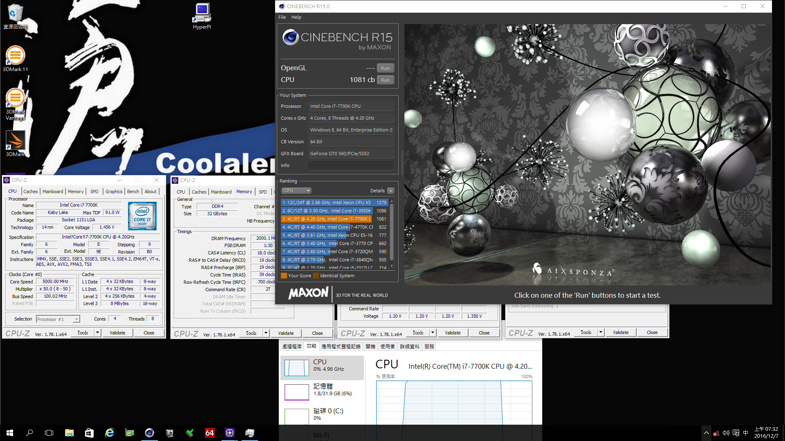The width and height of the screenshot is (785, 441).
Task: Open the Windows Store taskbar icon
Action: tap(89, 433)
